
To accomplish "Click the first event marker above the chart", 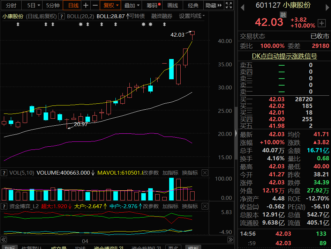I will 18,24.
